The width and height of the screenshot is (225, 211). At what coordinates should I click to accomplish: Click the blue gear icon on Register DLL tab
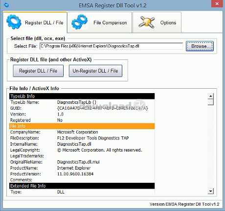14,22
